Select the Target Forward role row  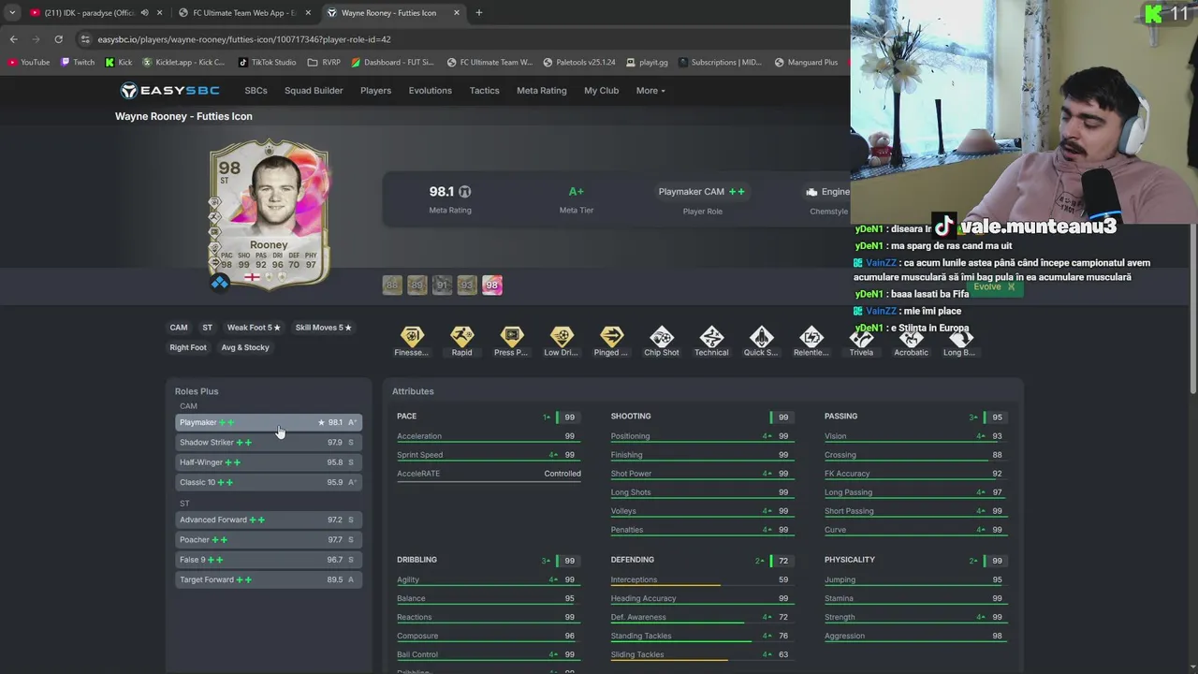pyautogui.click(x=269, y=579)
